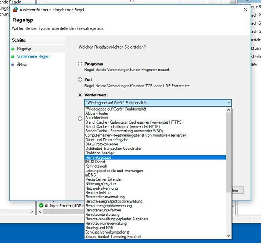This screenshot has width=261, height=243.
Task: Go to Vordefinierte Regeln step
Action: (x=33, y=57)
